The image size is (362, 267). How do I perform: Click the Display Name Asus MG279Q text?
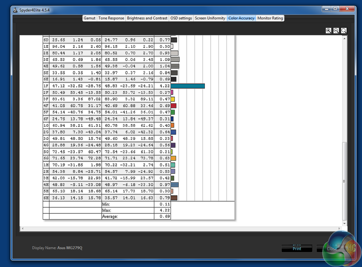click(x=57, y=248)
